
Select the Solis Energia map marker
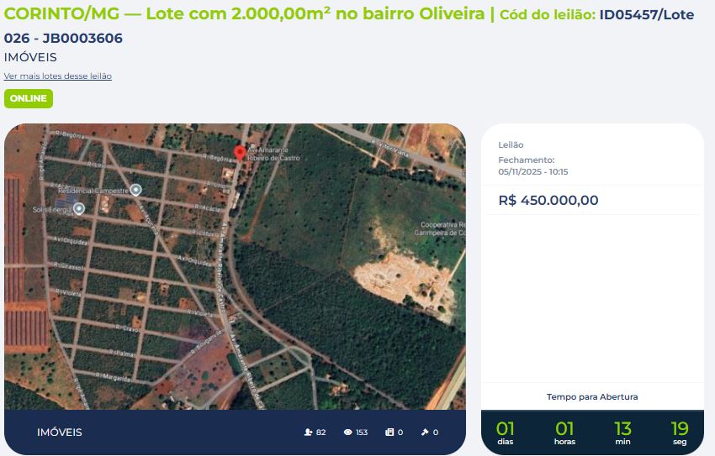(x=79, y=209)
